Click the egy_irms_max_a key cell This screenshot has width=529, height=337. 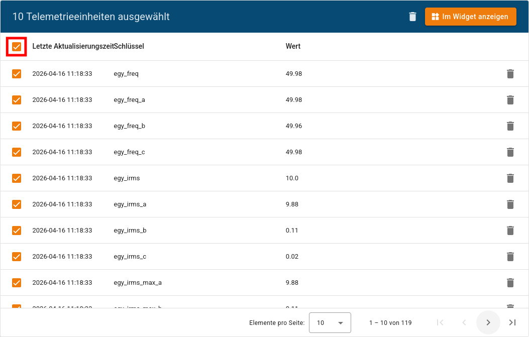point(138,283)
